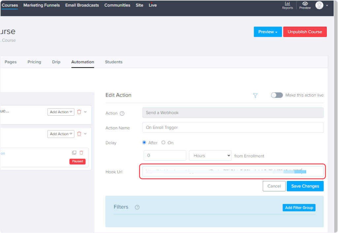Open Email Broadcasts in top navigation

82,5
